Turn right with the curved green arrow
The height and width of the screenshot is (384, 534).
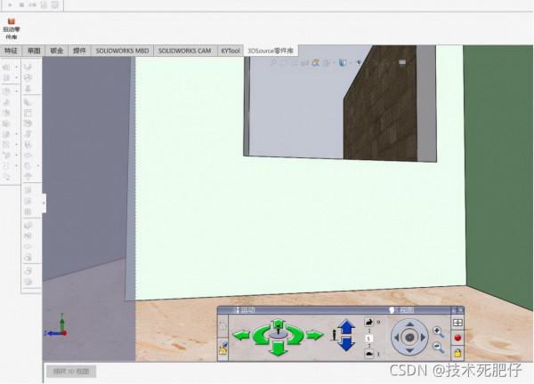click(295, 335)
